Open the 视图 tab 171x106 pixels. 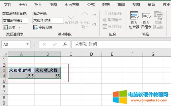(136, 5)
